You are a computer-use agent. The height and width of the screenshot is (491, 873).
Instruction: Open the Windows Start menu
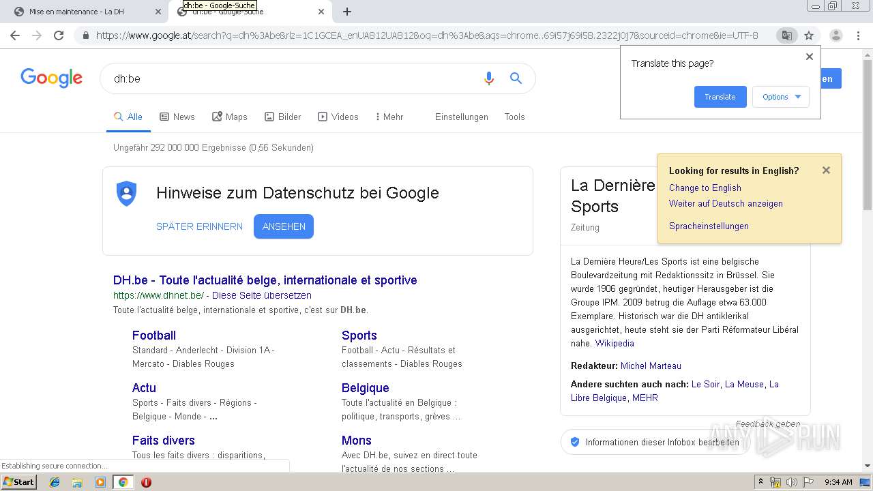coord(19,482)
